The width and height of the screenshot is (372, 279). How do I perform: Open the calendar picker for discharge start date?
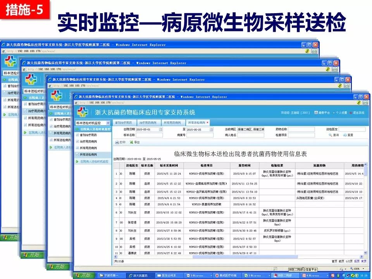[160, 129]
